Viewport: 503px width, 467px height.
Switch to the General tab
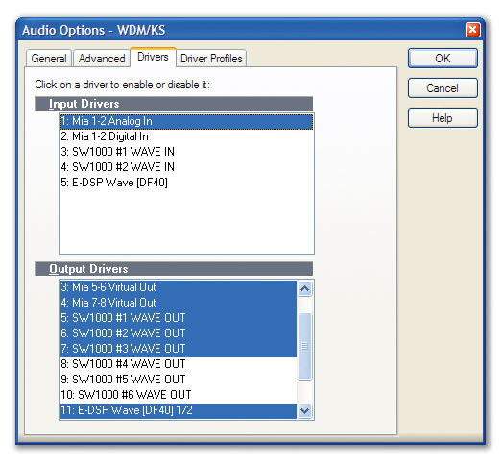pyautogui.click(x=49, y=59)
